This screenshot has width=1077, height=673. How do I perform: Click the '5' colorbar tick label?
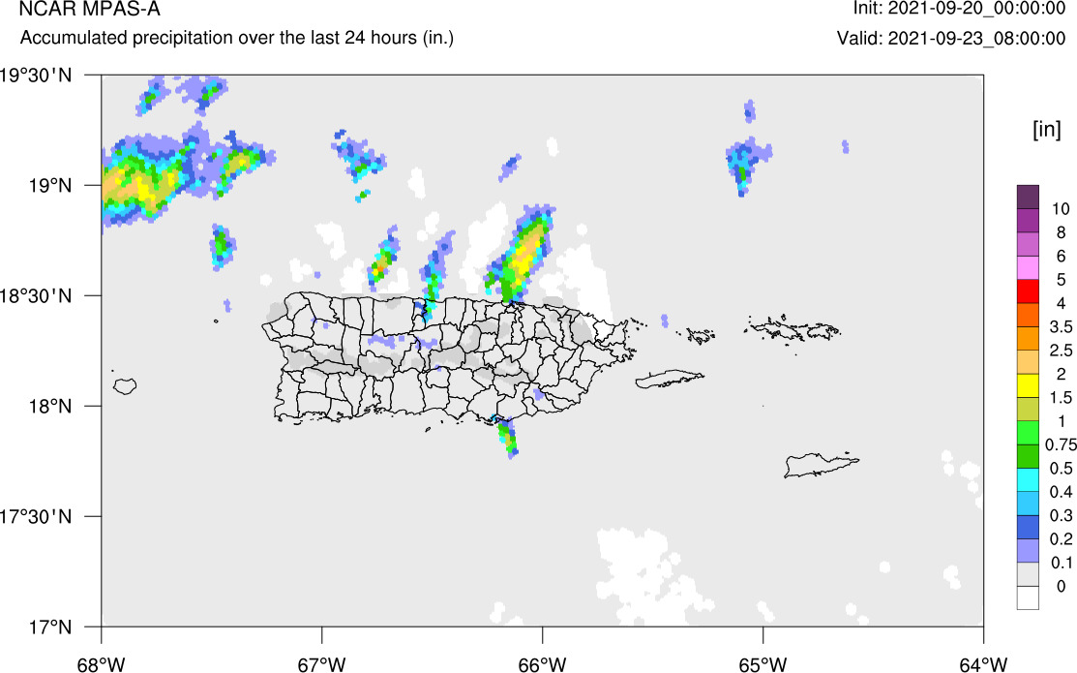point(1062,280)
